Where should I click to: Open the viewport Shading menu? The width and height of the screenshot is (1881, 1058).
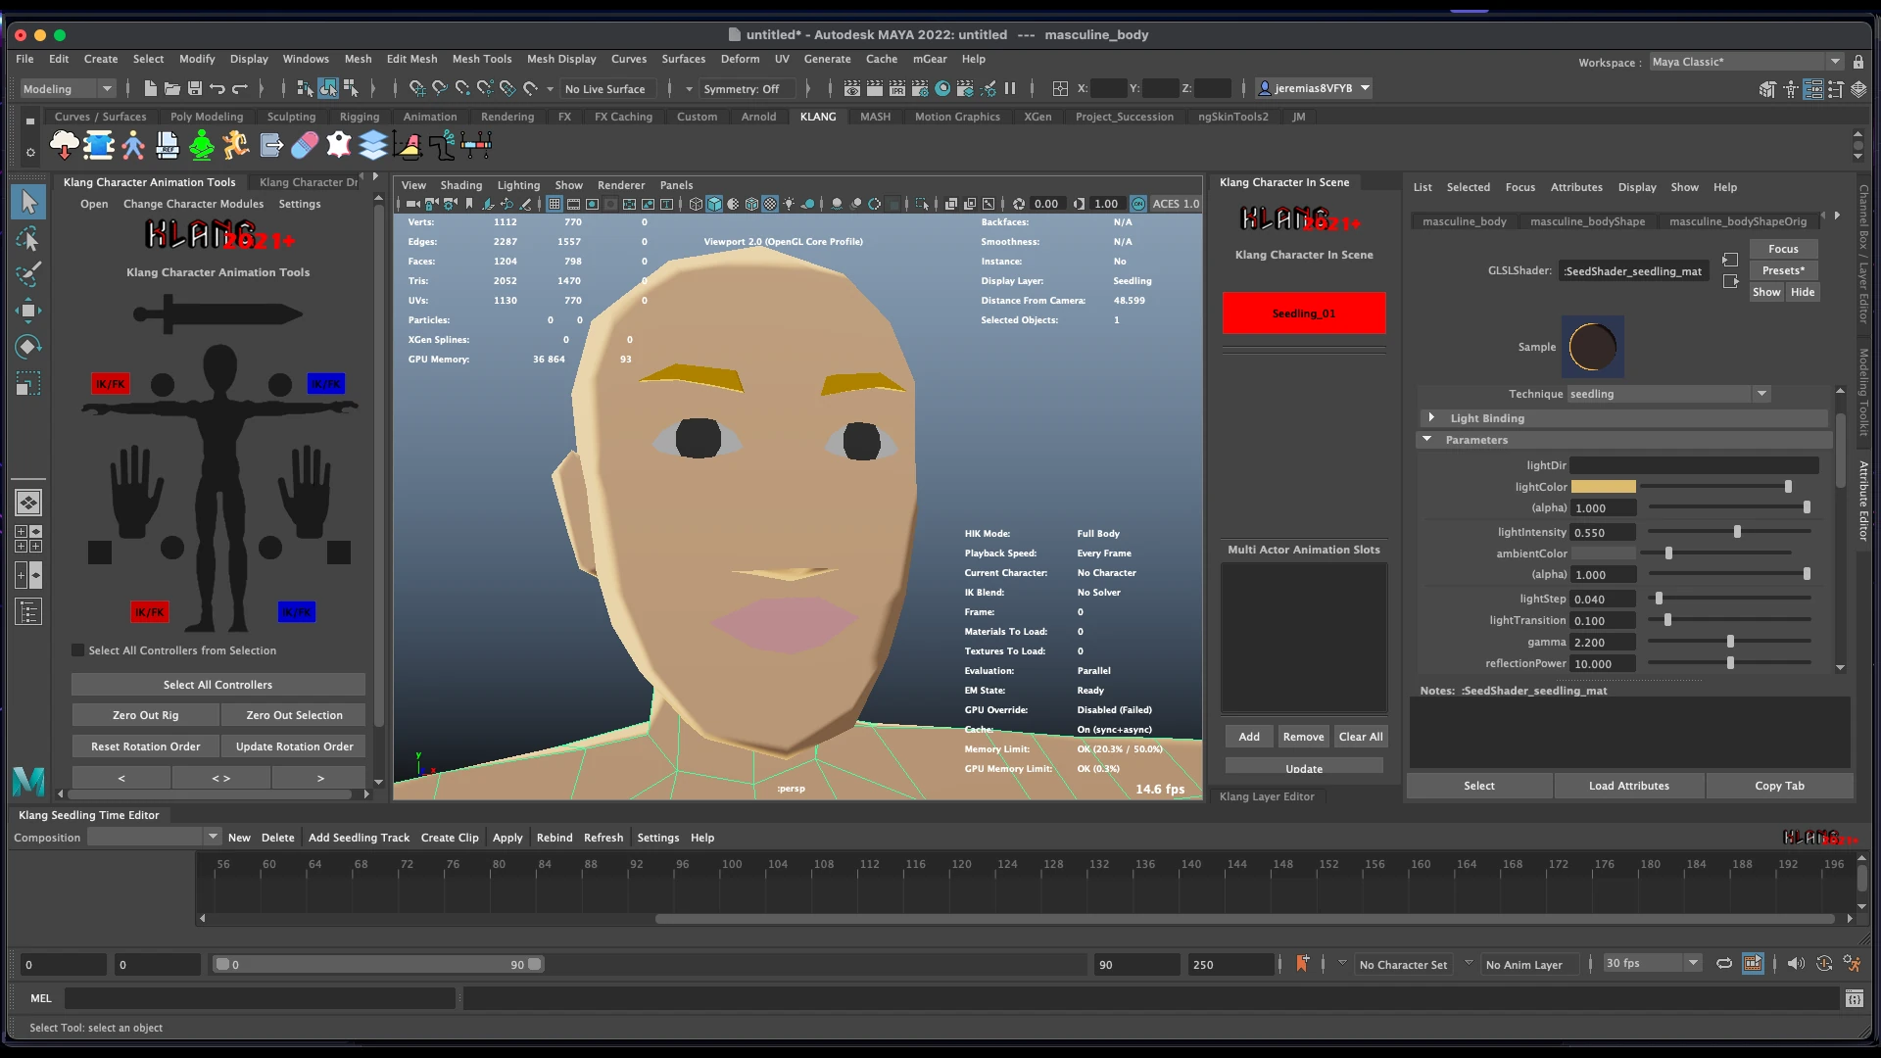[x=460, y=185]
